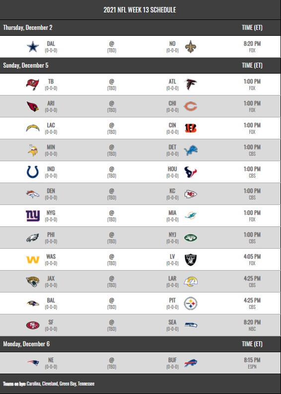The height and width of the screenshot is (394, 281).
Task: Click the Sunday, December 5 header
Action: pyautogui.click(x=26, y=65)
